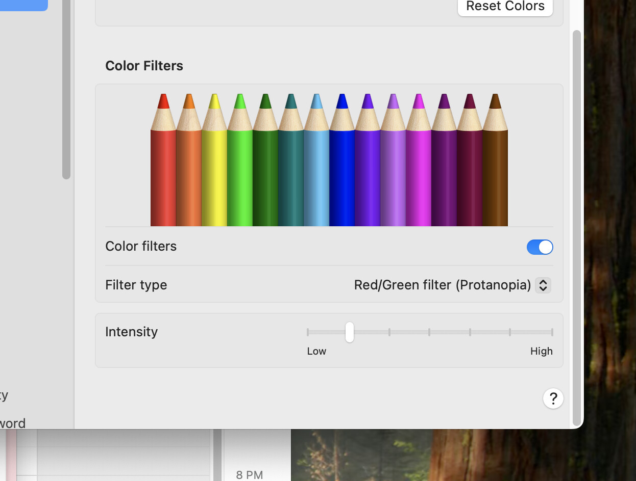Click the Filter type up-down chevrons

[x=543, y=285]
